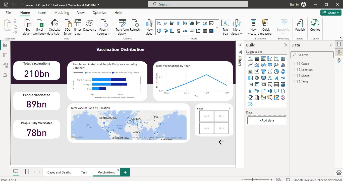Select the Python visual
This screenshot has width=343, height=181.
click(257, 91)
